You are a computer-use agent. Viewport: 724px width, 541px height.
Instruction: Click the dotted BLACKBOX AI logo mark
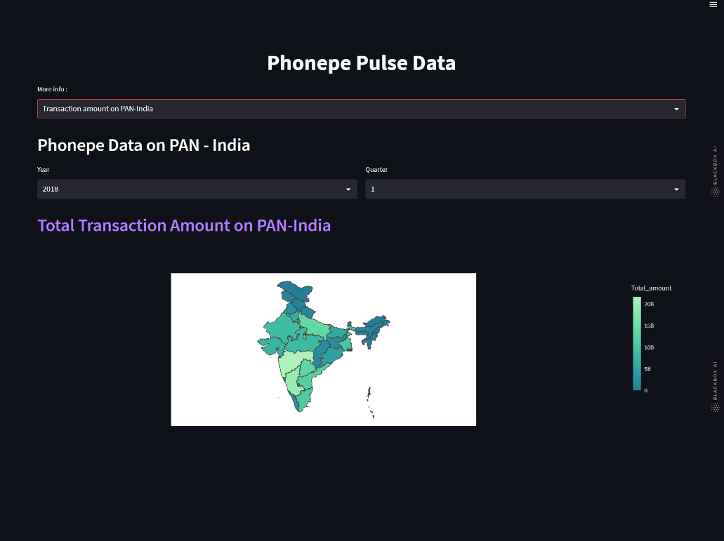point(714,189)
